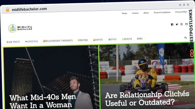The height and width of the screenshot is (109, 195).
Task: Open site search magnifier icon
Action: pyautogui.click(x=186, y=38)
